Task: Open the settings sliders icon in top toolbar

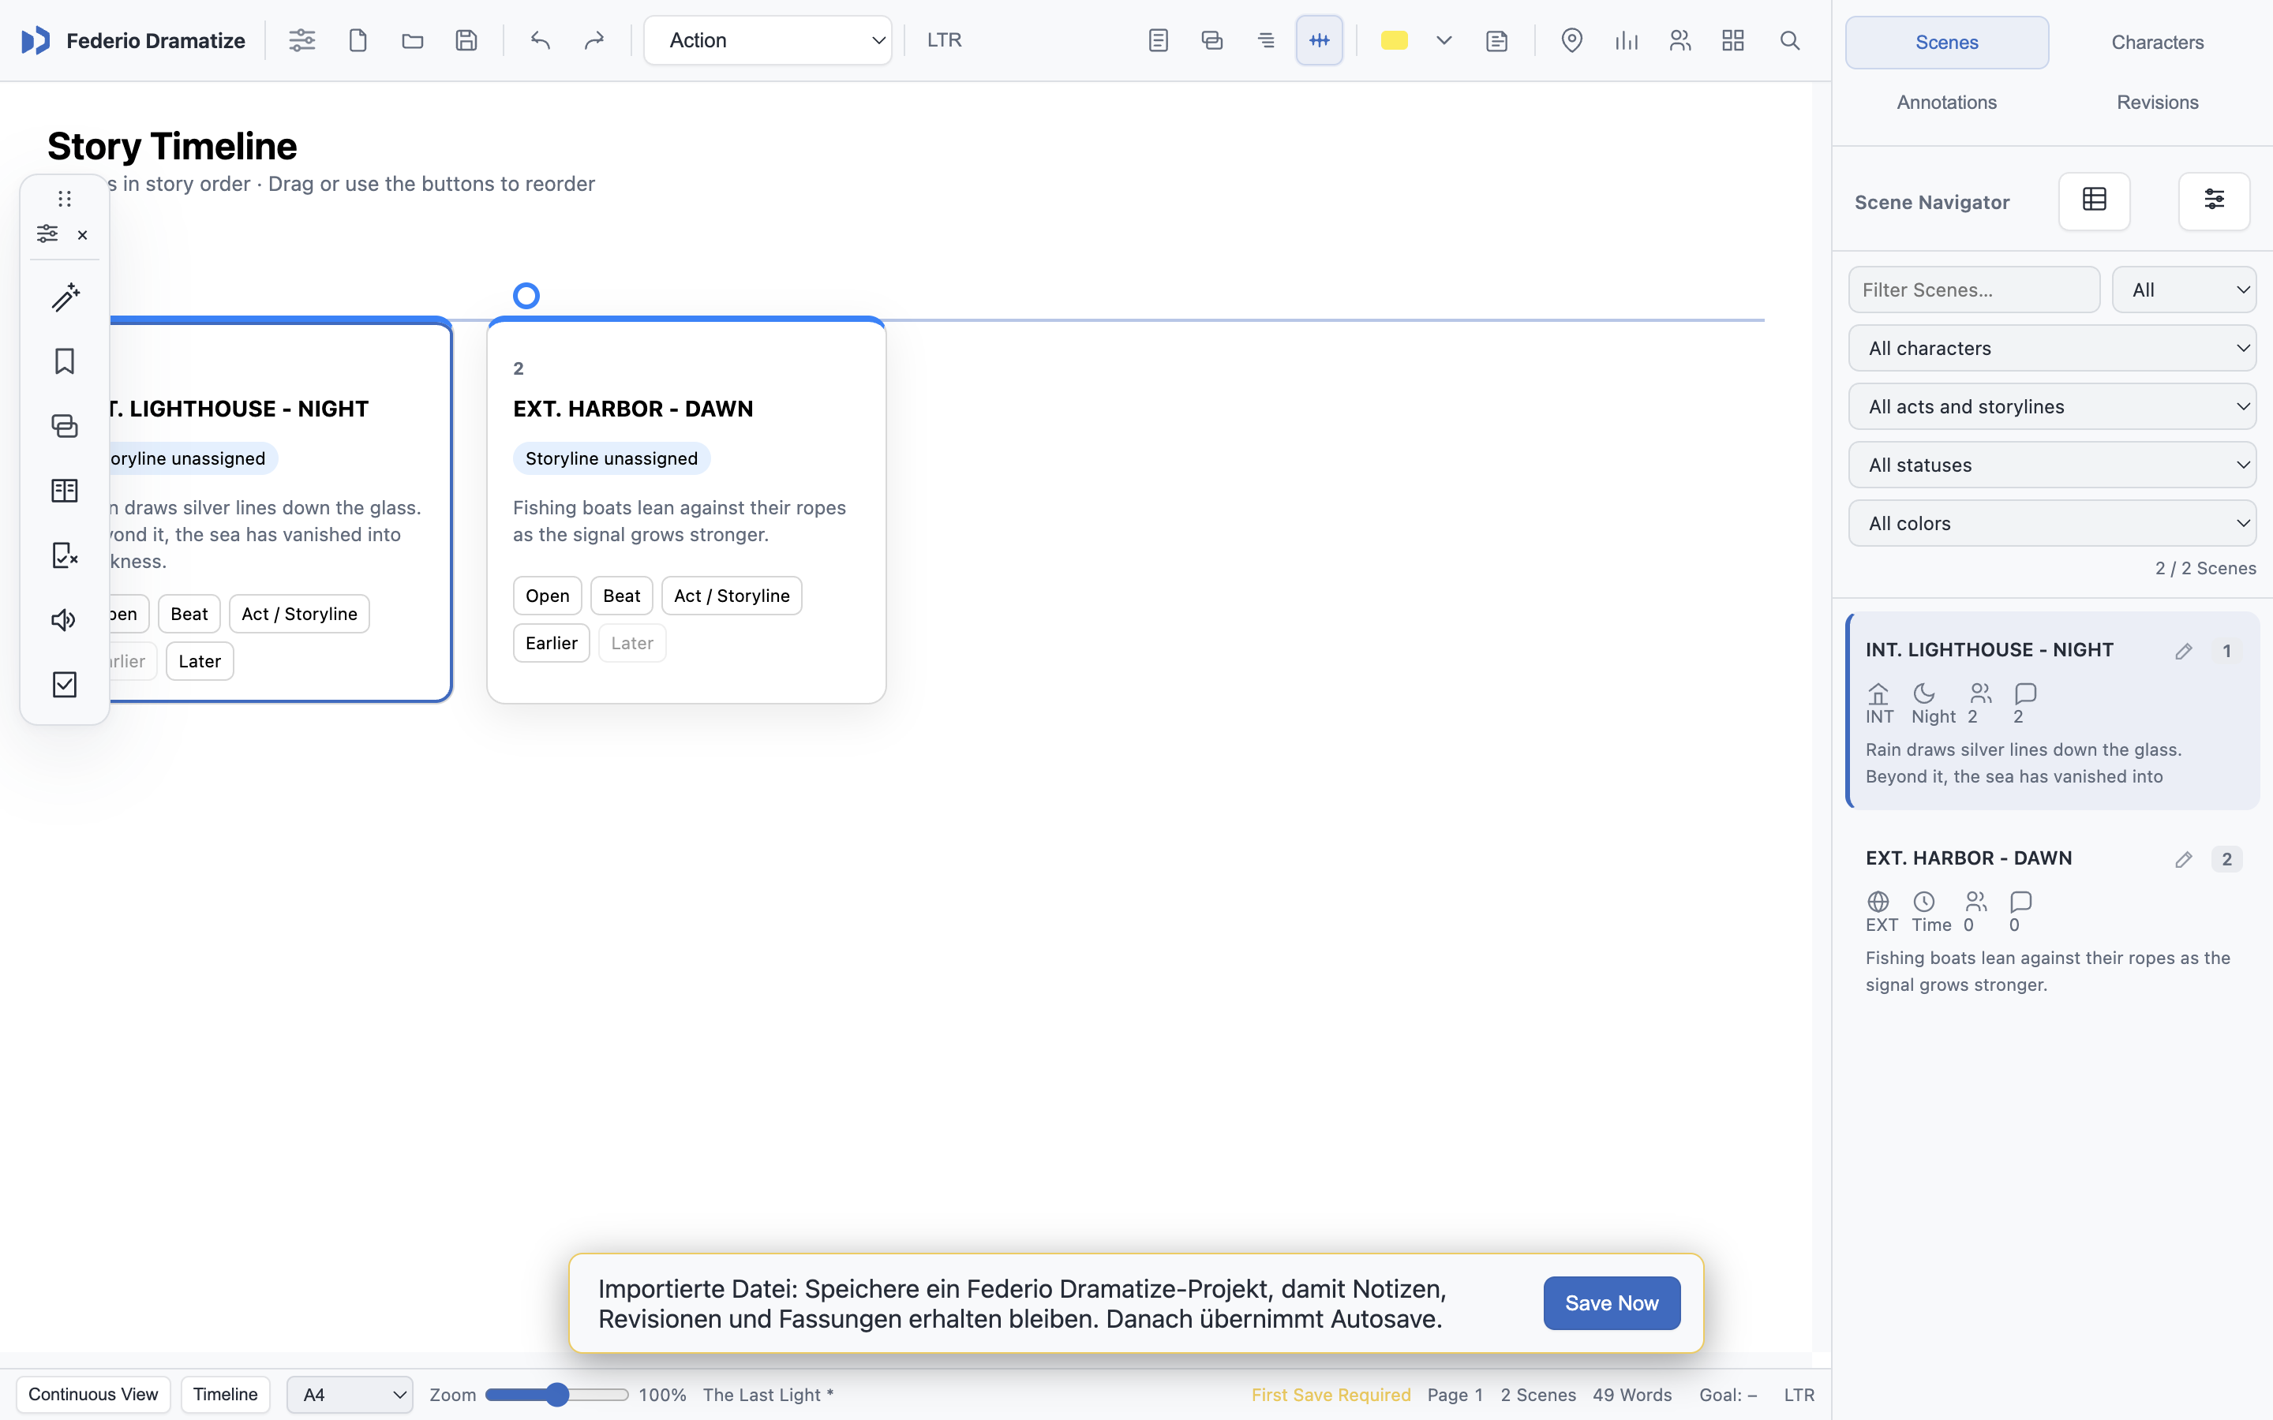Action: (x=301, y=40)
